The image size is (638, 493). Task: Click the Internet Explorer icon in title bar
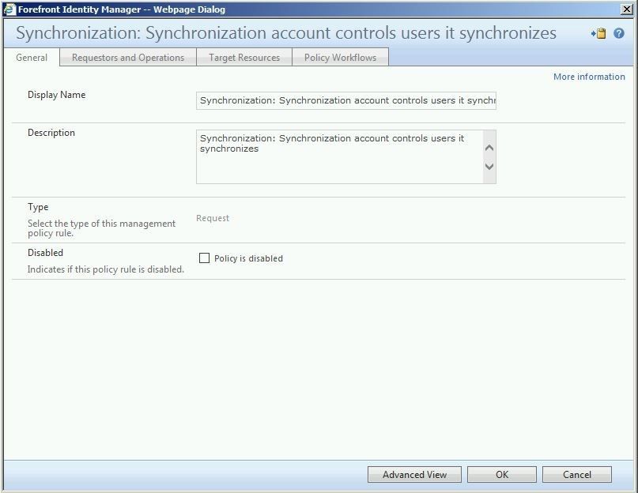9,9
